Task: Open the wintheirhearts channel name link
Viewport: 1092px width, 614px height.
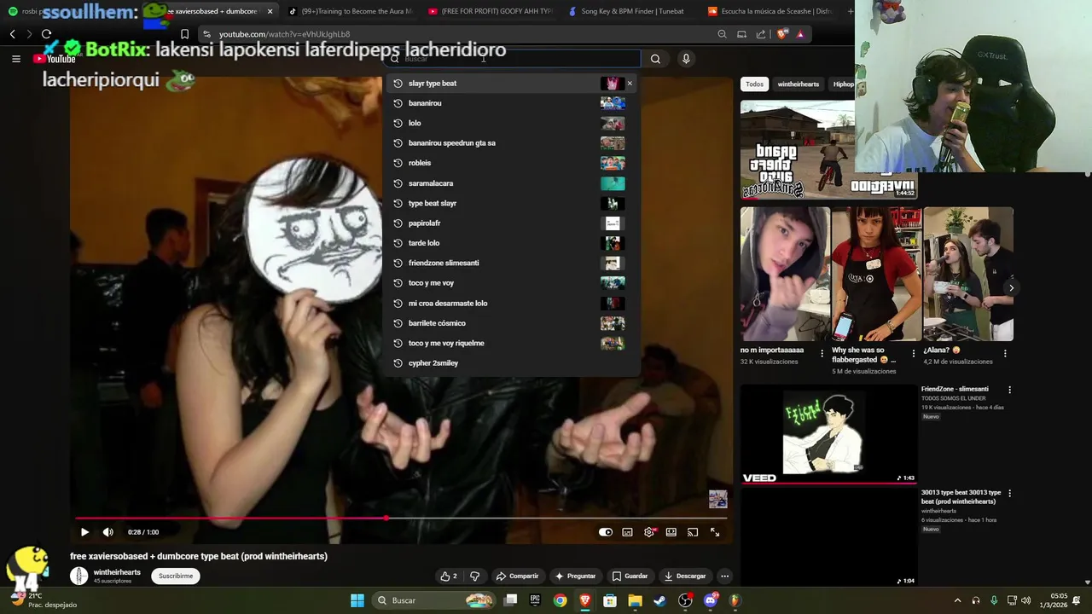Action: coord(117,572)
